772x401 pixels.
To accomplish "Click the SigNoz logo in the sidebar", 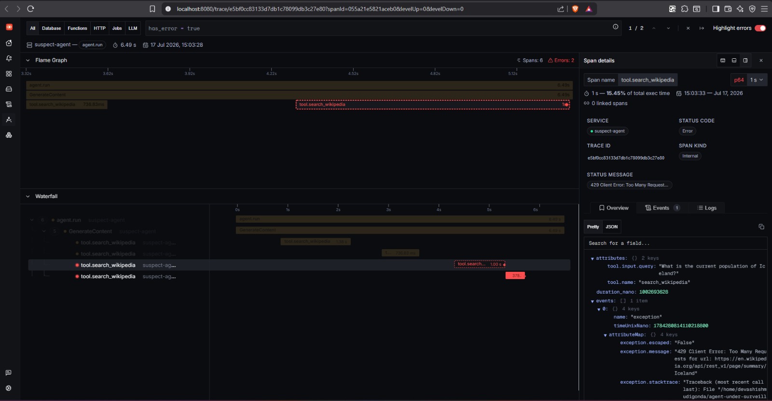I will [9, 27].
